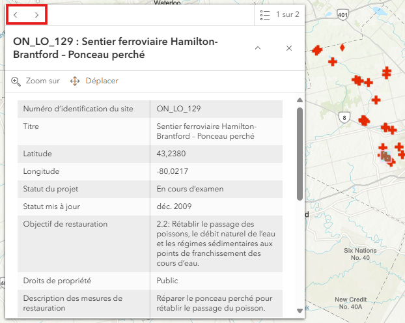
Task: Click the Zoom sur magnifier icon
Action: click(x=16, y=81)
